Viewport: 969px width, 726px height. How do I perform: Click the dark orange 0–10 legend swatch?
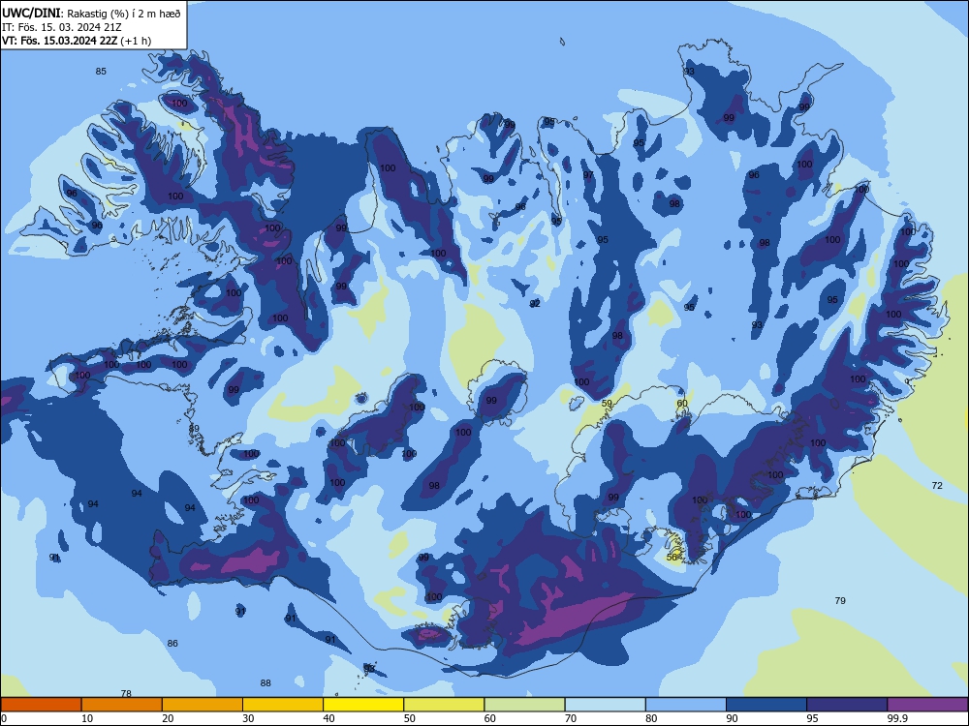[41, 705]
